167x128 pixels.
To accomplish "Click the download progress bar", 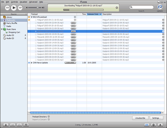I will click(83, 10).
